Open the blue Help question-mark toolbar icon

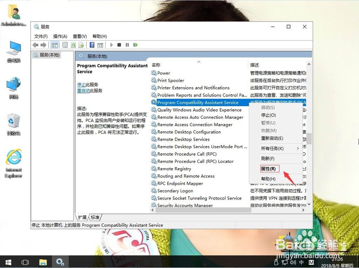click(x=92, y=45)
